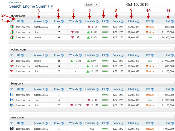Click the Yahoo icon in the nikon row
This screenshot has height=131, width=175.
11,71
